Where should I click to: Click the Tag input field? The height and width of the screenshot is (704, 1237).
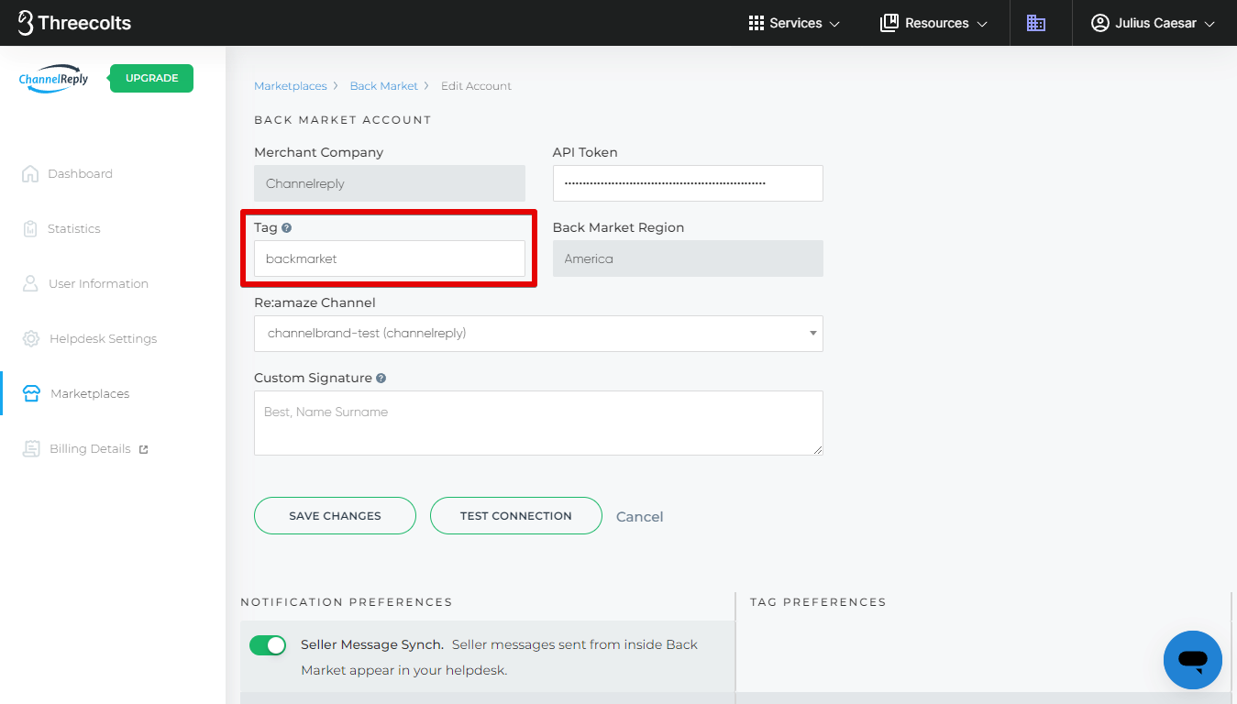click(390, 258)
